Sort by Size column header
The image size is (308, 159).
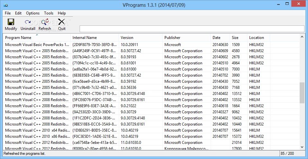[238, 38]
